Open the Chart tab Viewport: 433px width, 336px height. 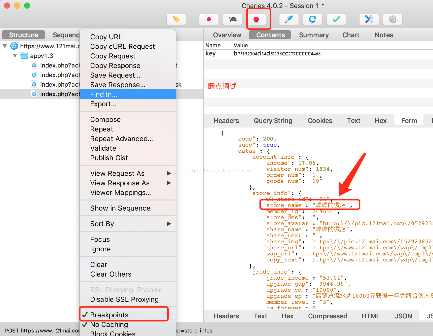click(351, 35)
